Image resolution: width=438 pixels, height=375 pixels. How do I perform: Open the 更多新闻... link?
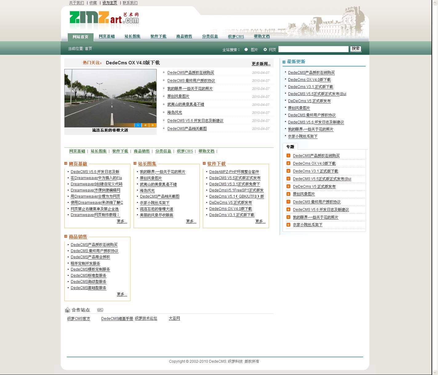click(261, 64)
